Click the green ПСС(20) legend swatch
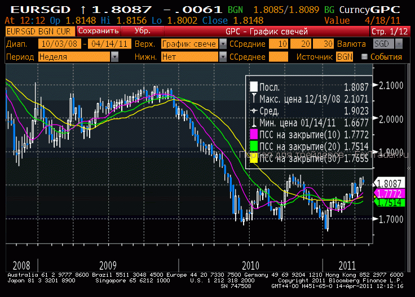 (254, 147)
